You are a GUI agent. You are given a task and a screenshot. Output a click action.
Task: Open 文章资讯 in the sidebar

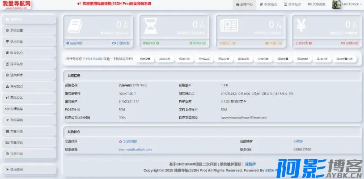coord(29,143)
